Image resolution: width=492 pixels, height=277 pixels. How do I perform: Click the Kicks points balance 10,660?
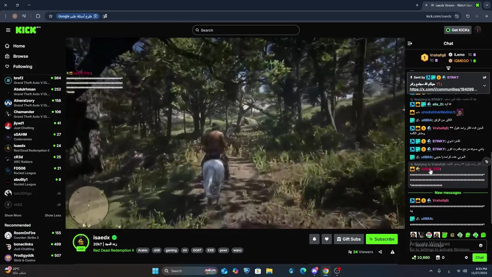click(421, 258)
